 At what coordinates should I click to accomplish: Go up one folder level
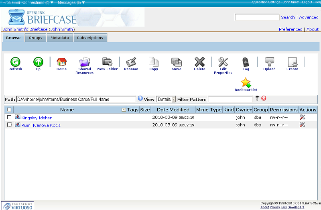[x=38, y=62]
